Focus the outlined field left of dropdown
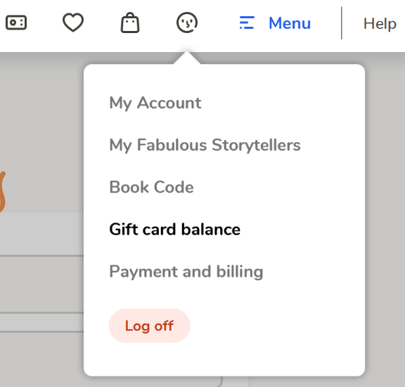405x387 pixels. point(42,285)
